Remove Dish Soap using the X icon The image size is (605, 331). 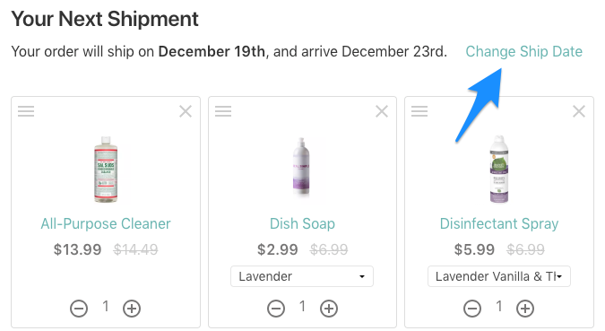382,111
